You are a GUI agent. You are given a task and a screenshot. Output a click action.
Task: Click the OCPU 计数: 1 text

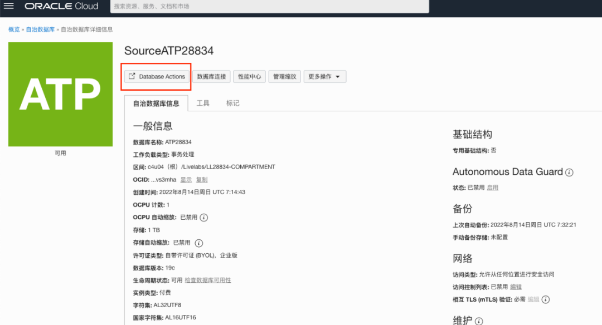151,205
